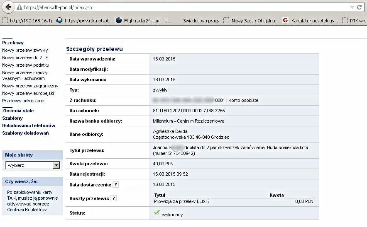
Task: Open the Przelewy menu section
Action: [x=13, y=43]
